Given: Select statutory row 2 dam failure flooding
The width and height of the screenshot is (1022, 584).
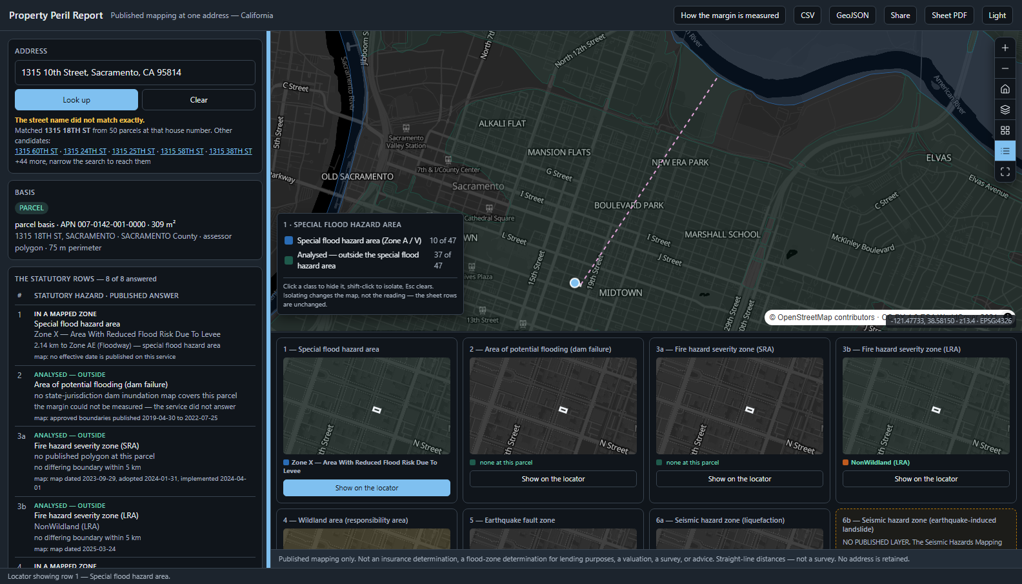Looking at the screenshot, I should [135, 396].
